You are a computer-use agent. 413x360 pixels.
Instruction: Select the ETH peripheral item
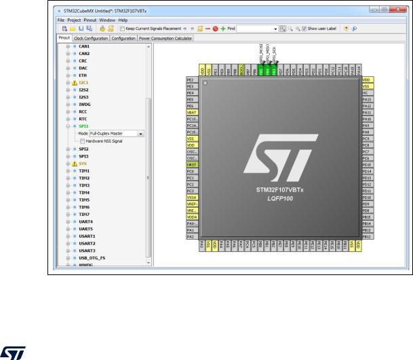(83, 75)
